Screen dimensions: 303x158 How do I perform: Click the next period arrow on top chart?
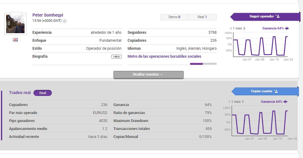(244, 29)
